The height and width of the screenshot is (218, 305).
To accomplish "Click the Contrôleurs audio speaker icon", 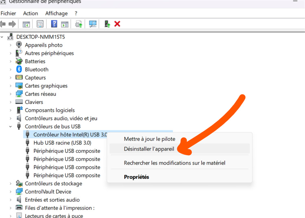I will [x=19, y=118].
